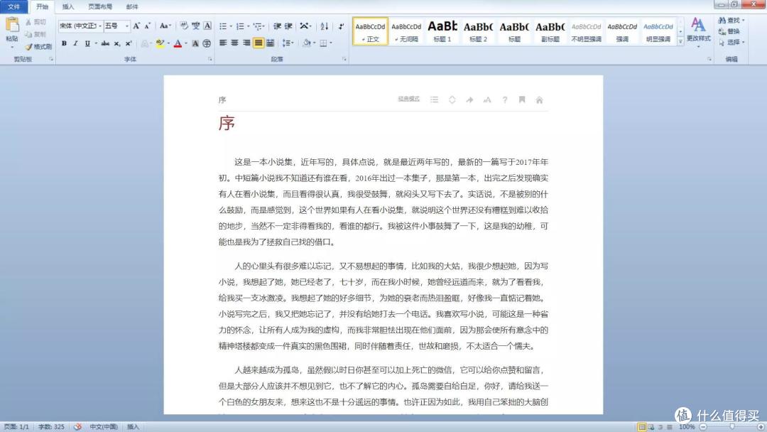
Task: Toggle distributed alignment
Action: (x=270, y=43)
